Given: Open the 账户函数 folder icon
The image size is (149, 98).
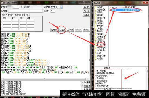Looking at the screenshot, I should (96, 59).
